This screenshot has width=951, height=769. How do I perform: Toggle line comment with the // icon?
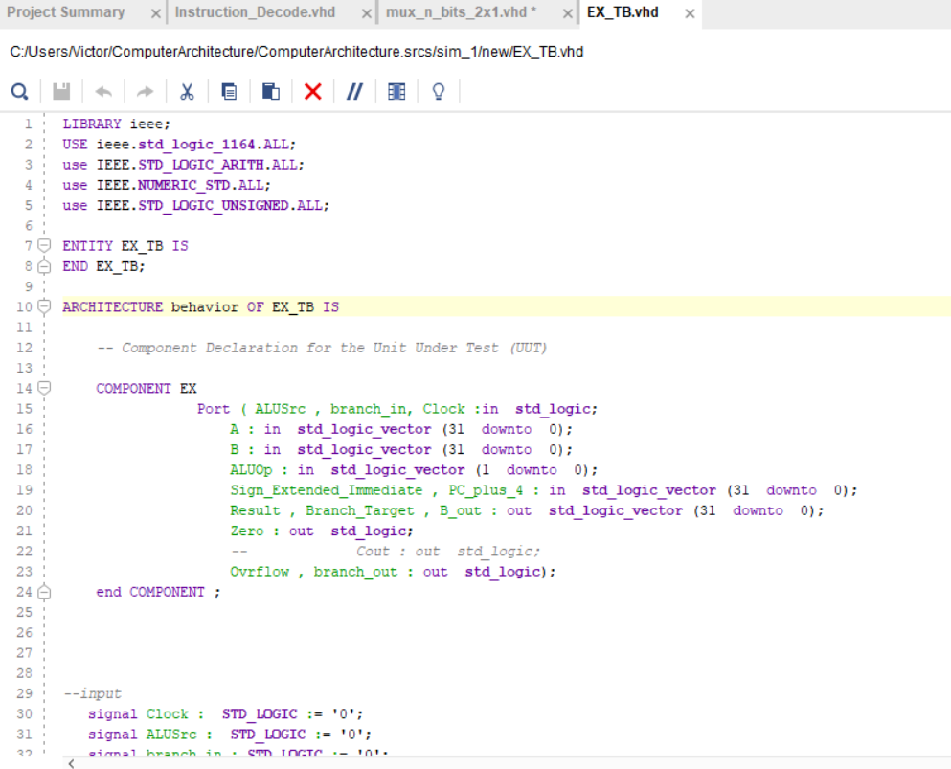point(354,91)
